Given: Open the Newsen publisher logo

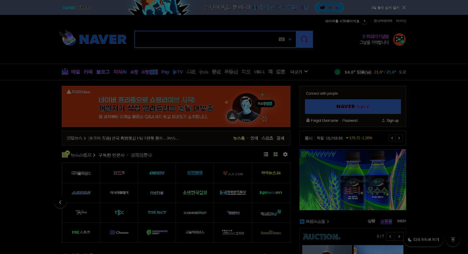Looking at the screenshot, I should (x=271, y=193).
